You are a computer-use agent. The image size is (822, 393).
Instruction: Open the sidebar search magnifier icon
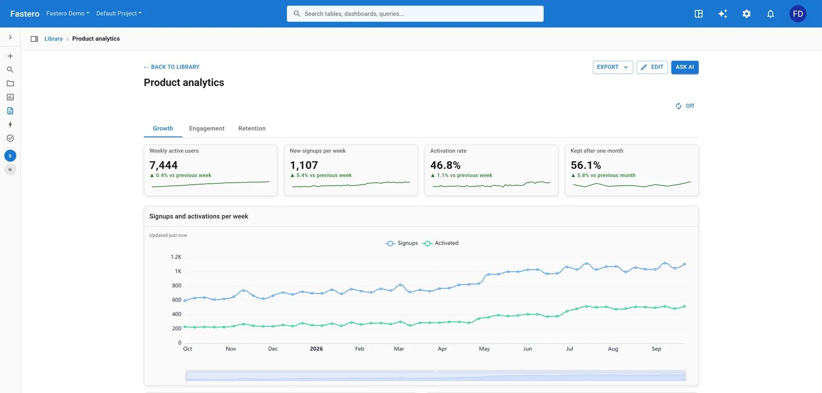(x=10, y=70)
